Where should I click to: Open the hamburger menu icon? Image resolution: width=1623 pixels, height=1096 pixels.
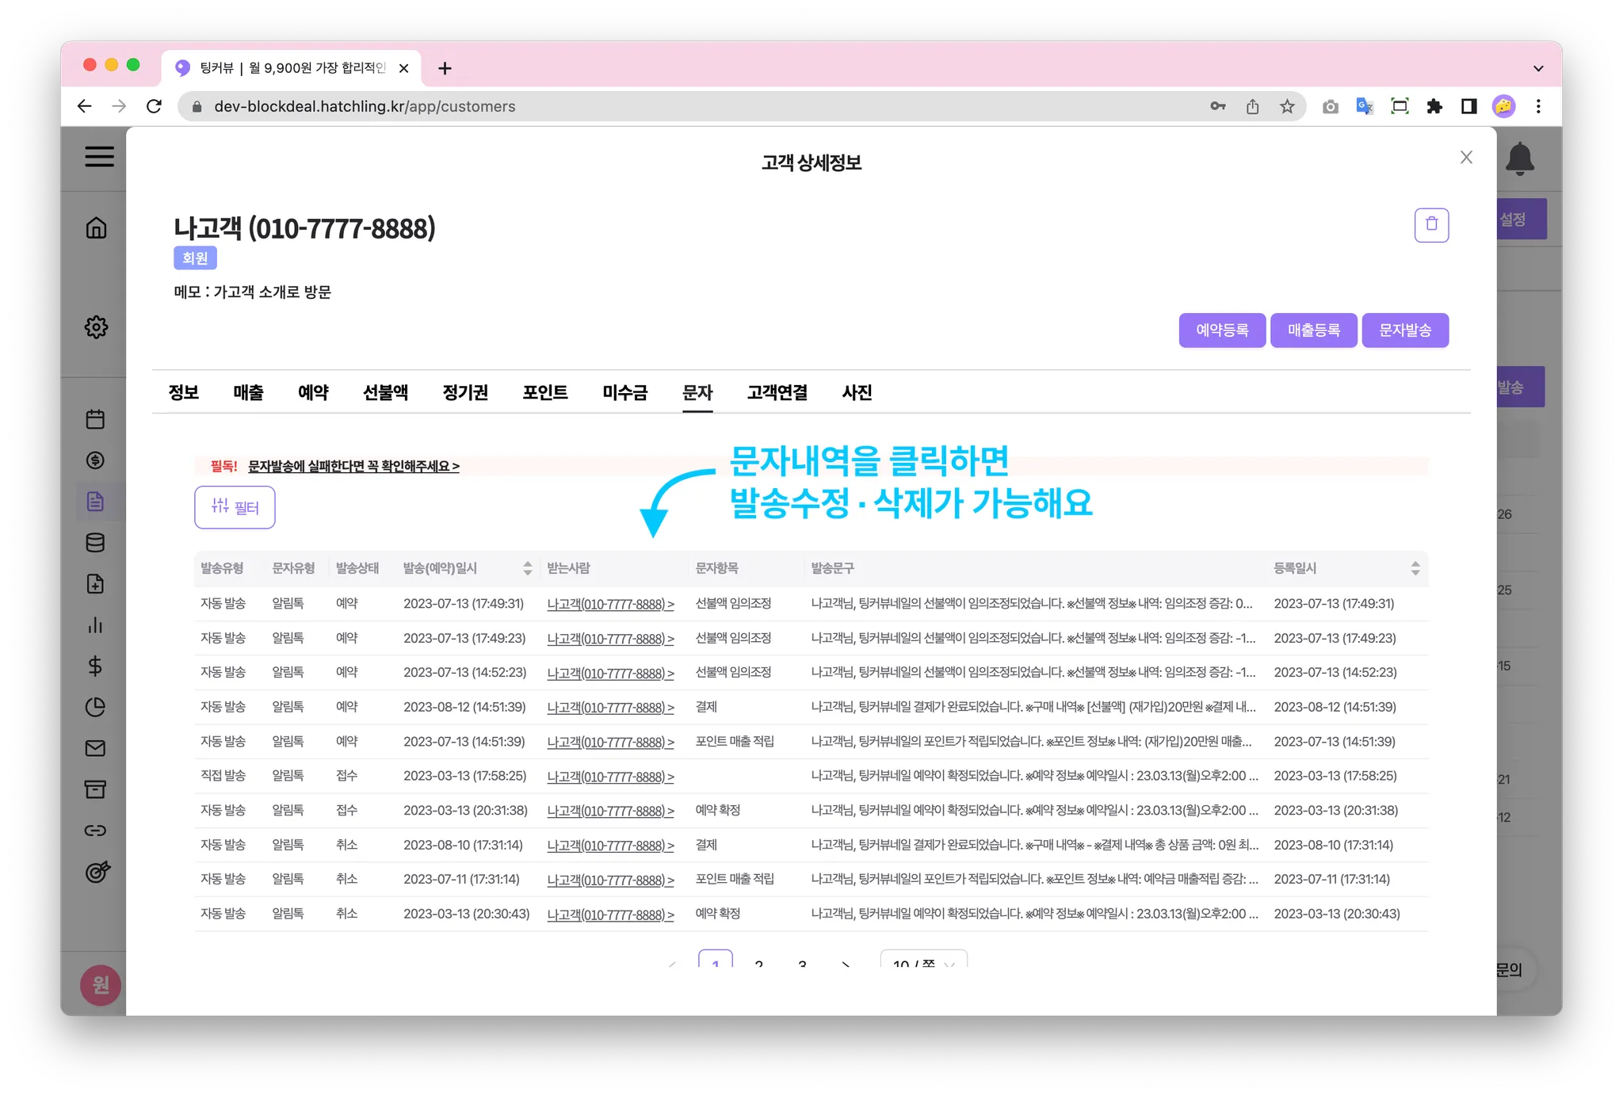click(99, 156)
